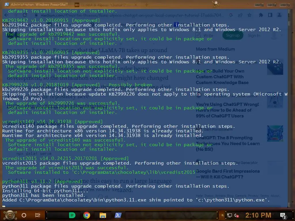The height and width of the screenshot is (221, 295).
Task: Click muted volume tray icon
Action: 236,215
